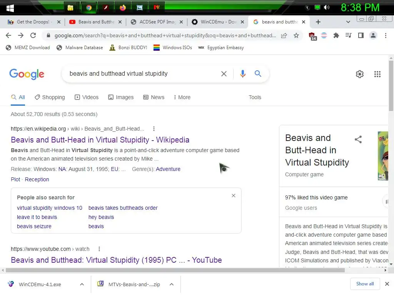Open the MEMZ Download bookmark

[x=28, y=48]
